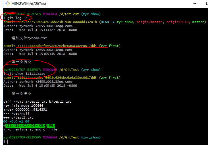Click the "+++ b/test1.txt" line
This screenshot has height=145, width=208.
click(18, 117)
